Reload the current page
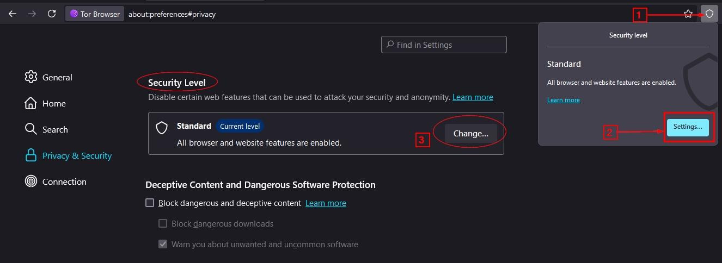 (52, 14)
